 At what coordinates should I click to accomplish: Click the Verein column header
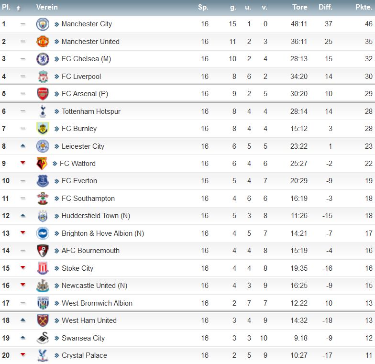tap(47, 7)
